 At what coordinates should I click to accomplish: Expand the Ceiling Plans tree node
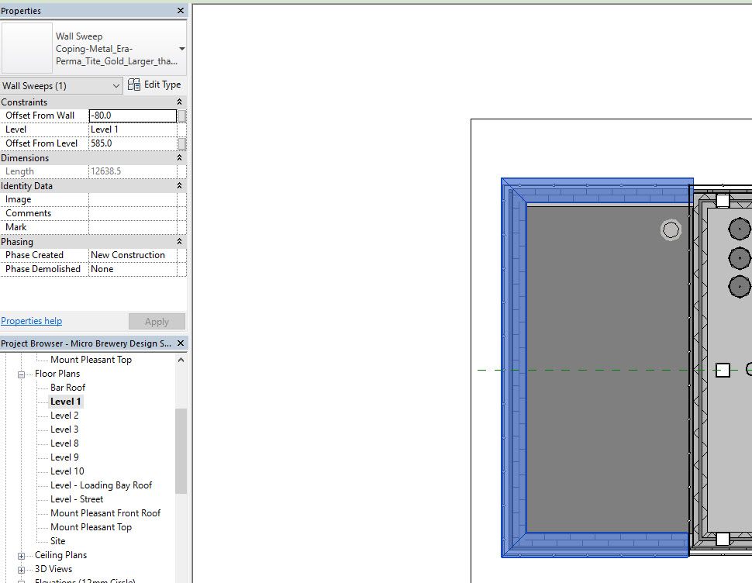tap(21, 556)
